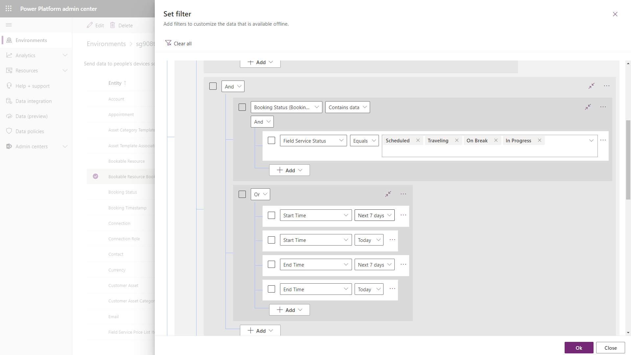The height and width of the screenshot is (355, 631).
Task: Click the Environments sidebar icon
Action: 9,40
